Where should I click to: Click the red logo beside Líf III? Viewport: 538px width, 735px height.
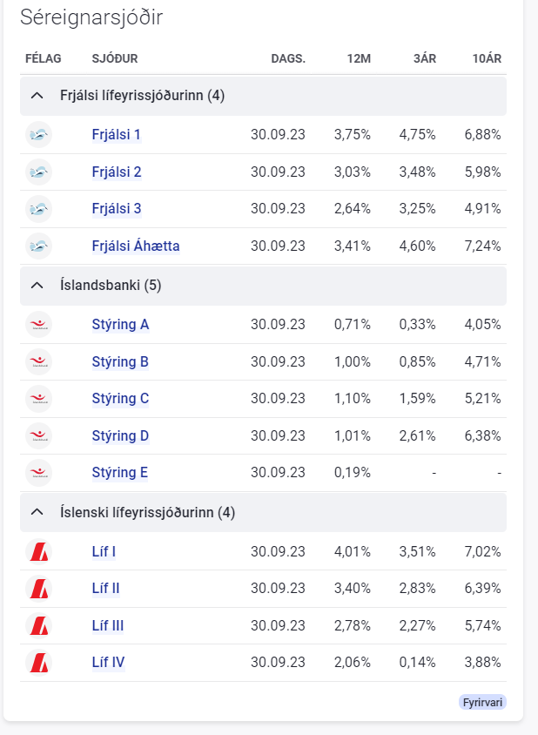[x=39, y=625]
